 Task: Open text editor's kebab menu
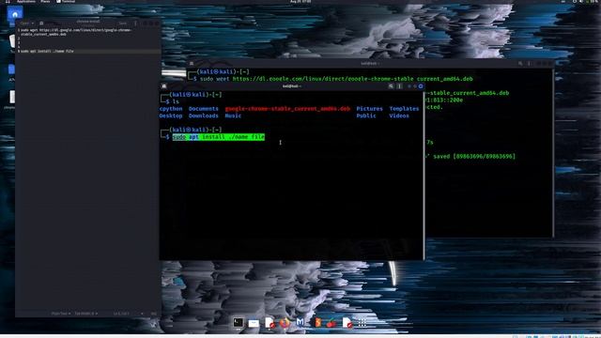pyautogui.click(x=135, y=23)
